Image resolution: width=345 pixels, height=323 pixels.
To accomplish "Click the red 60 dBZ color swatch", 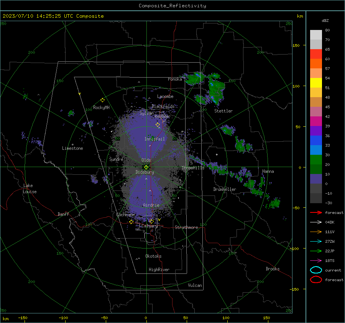I will tap(316, 54).
